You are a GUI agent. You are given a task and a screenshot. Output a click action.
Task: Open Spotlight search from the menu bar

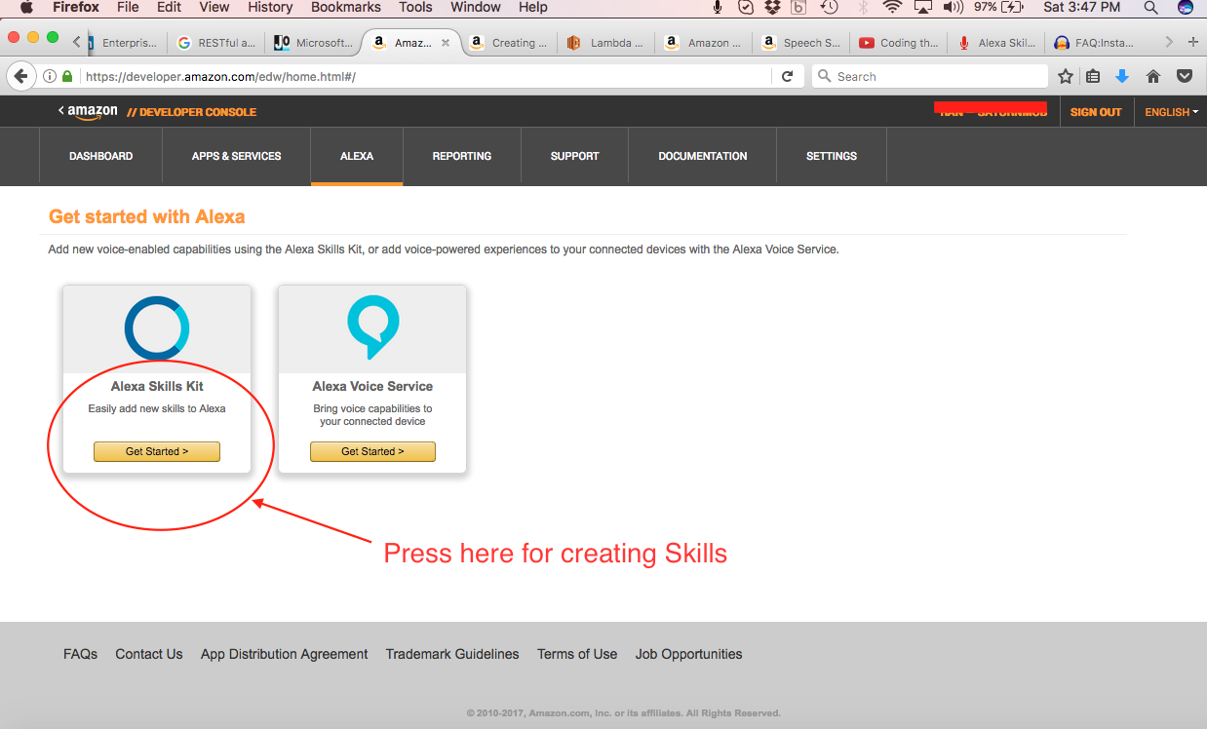[x=1150, y=8]
